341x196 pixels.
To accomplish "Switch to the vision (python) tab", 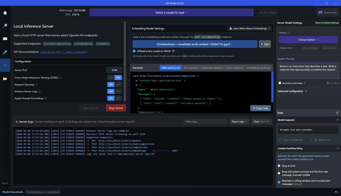I will click(235, 68).
